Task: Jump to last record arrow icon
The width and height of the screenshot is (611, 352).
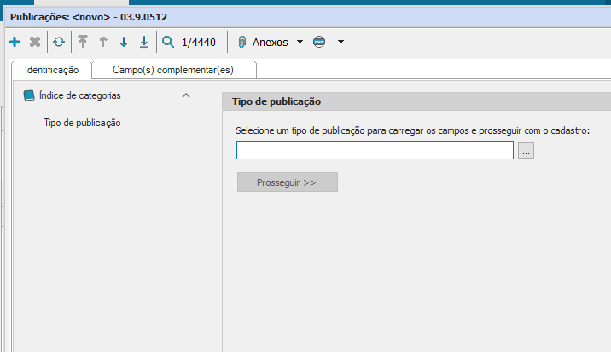Action: (144, 42)
